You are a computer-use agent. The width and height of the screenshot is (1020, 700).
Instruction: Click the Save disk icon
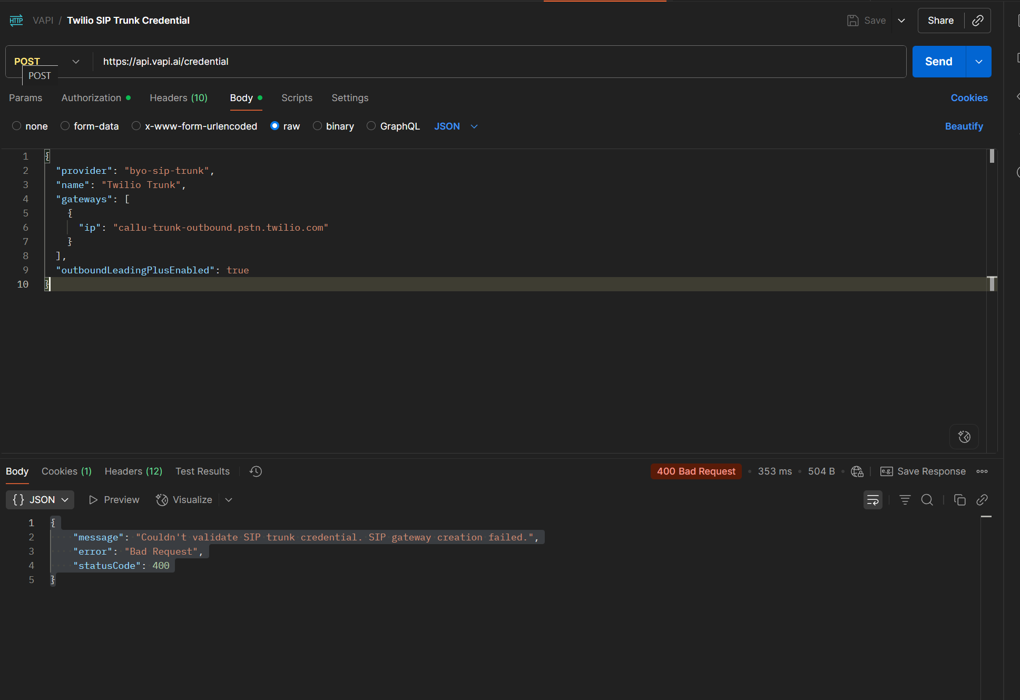pyautogui.click(x=852, y=21)
